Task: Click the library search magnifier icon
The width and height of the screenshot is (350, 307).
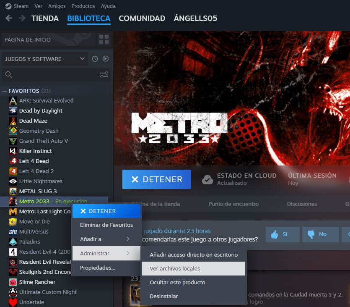Action: tap(9, 75)
